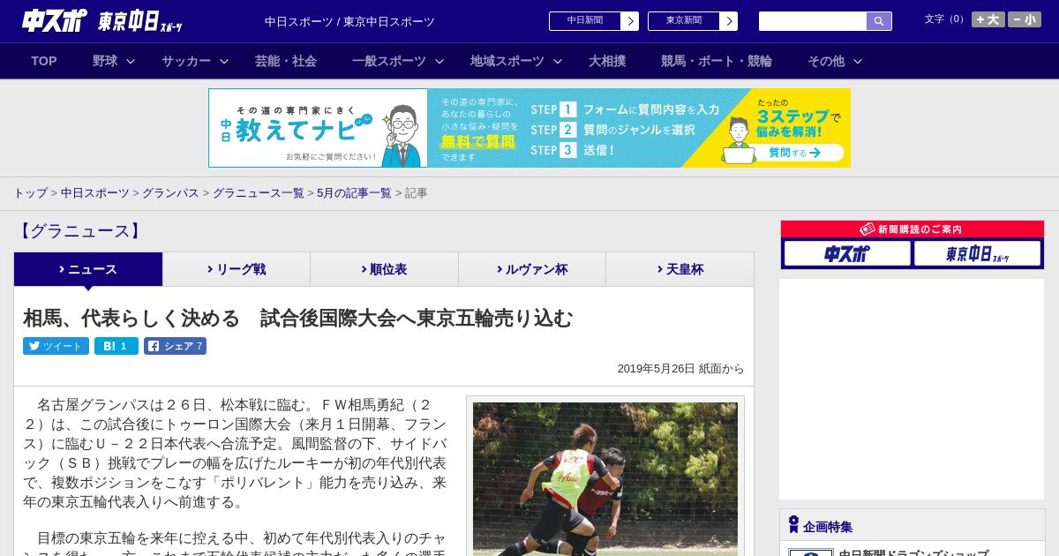This screenshot has width=1059, height=556.
Task: Go to 5月の記事一覧 breadcrumb link
Action: (354, 192)
